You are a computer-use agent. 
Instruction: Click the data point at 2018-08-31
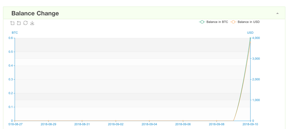[x=82, y=121]
